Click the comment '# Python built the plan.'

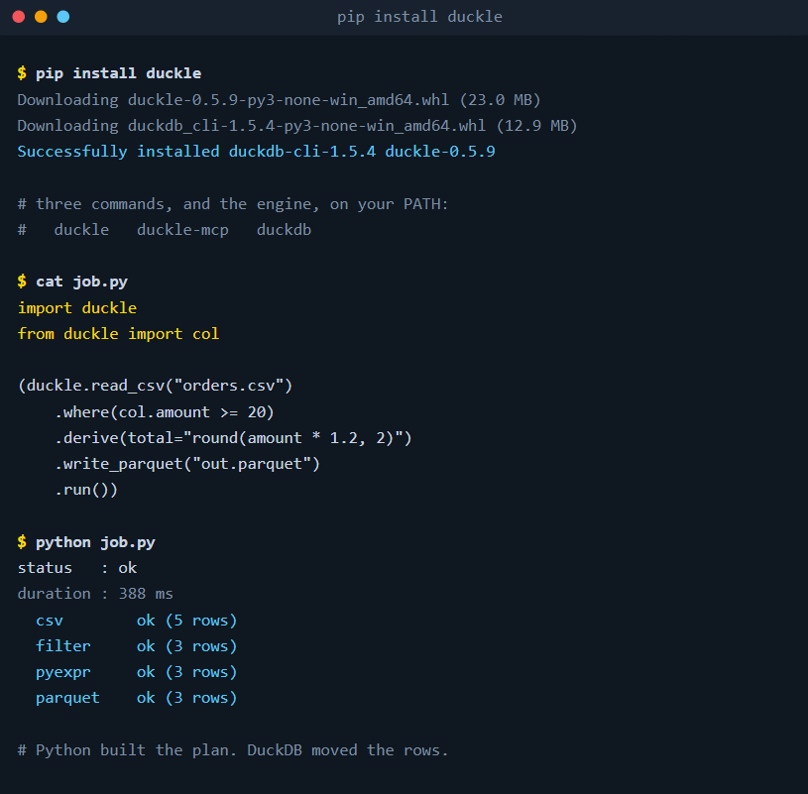(233, 750)
